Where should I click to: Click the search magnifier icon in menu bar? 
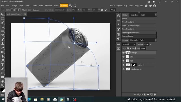(70, 6)
